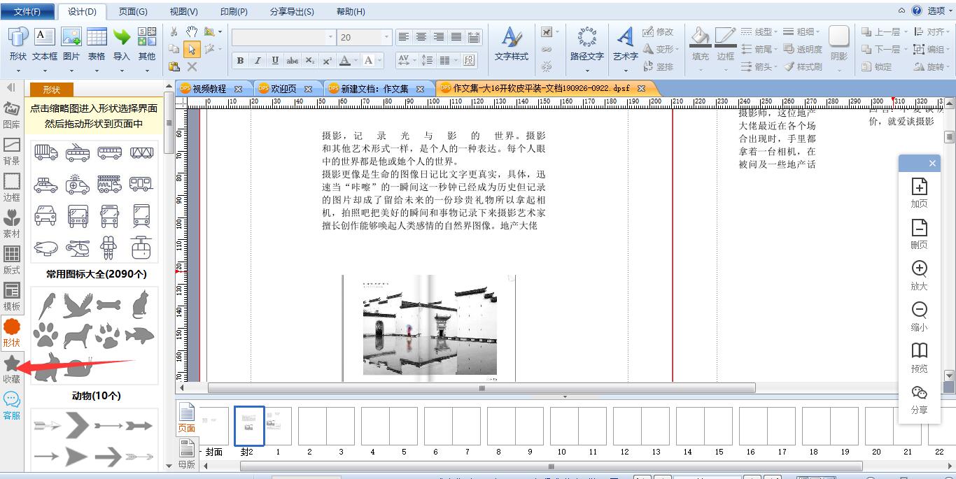
Task: Expand the font color dropdown arrow
Action: 355,61
